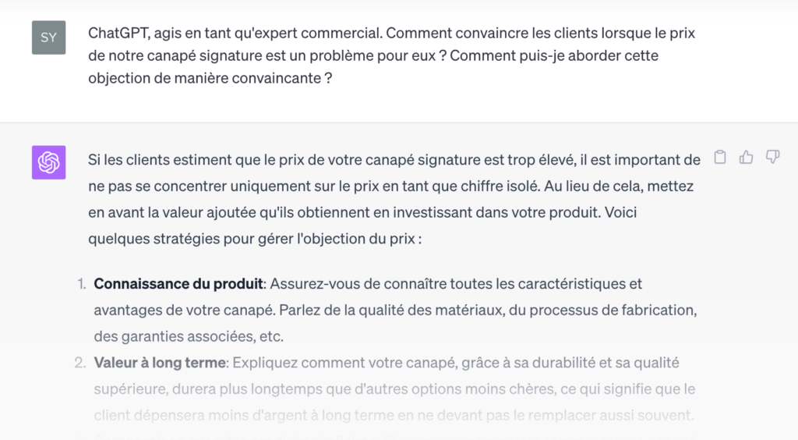798x440 pixels.
Task: Click the faded line starting 'client dépensera moins d'argent'
Action: (394, 416)
